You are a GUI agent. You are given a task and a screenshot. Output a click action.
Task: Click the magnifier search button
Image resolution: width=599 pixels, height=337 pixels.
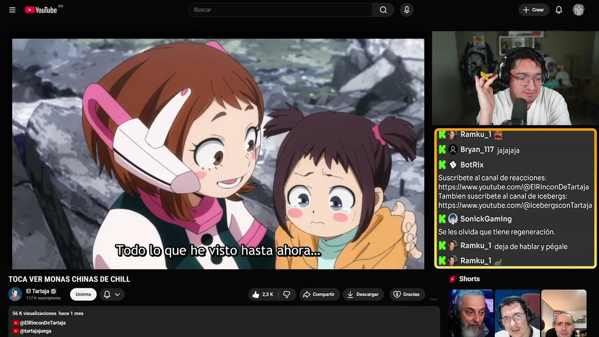[383, 10]
